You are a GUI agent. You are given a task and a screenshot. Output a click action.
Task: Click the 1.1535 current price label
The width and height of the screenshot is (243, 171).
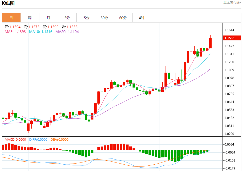tap(232, 38)
